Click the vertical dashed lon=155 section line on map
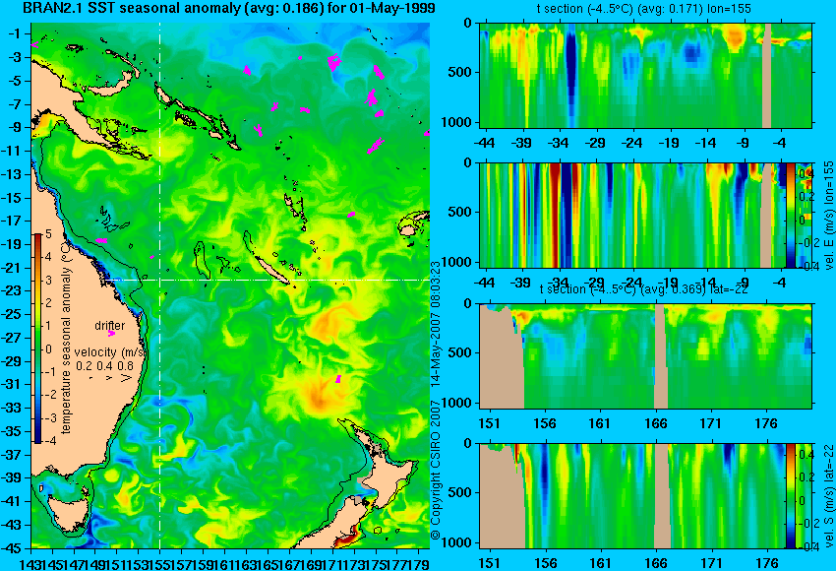 click(x=160, y=285)
